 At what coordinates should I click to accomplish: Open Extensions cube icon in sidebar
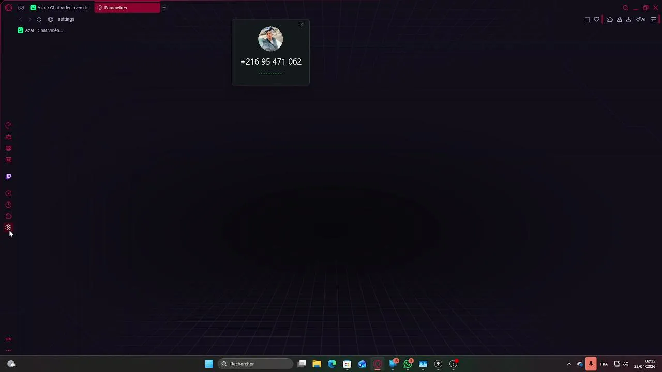8,216
